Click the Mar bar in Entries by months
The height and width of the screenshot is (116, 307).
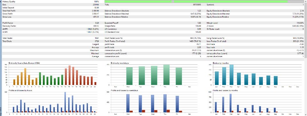(x=232, y=75)
